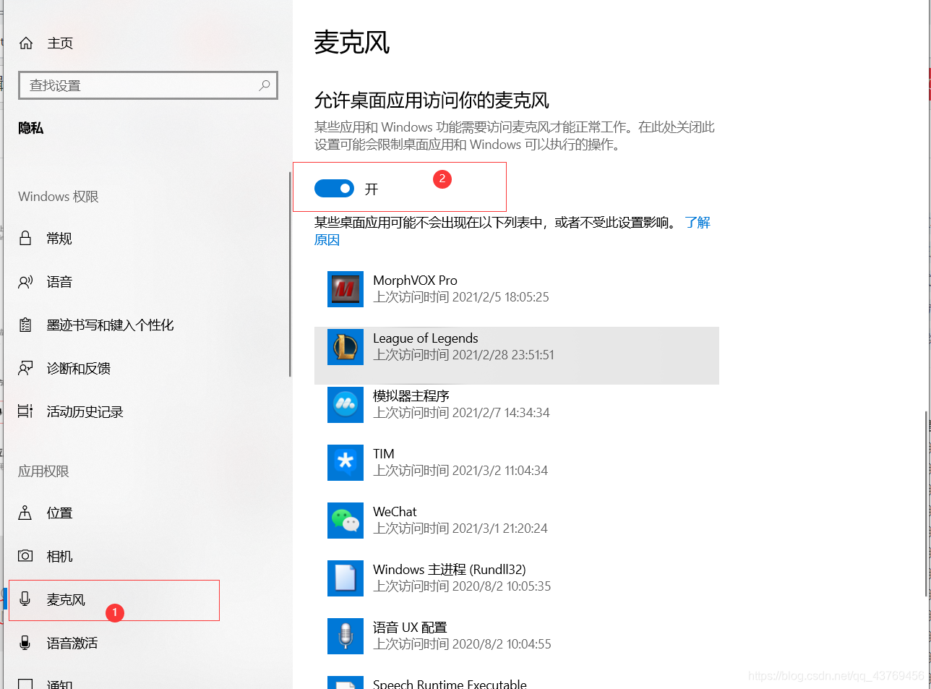Screen dimensions: 931x689
Task: Click the Speech Runtime Executable entry
Action: (450, 683)
